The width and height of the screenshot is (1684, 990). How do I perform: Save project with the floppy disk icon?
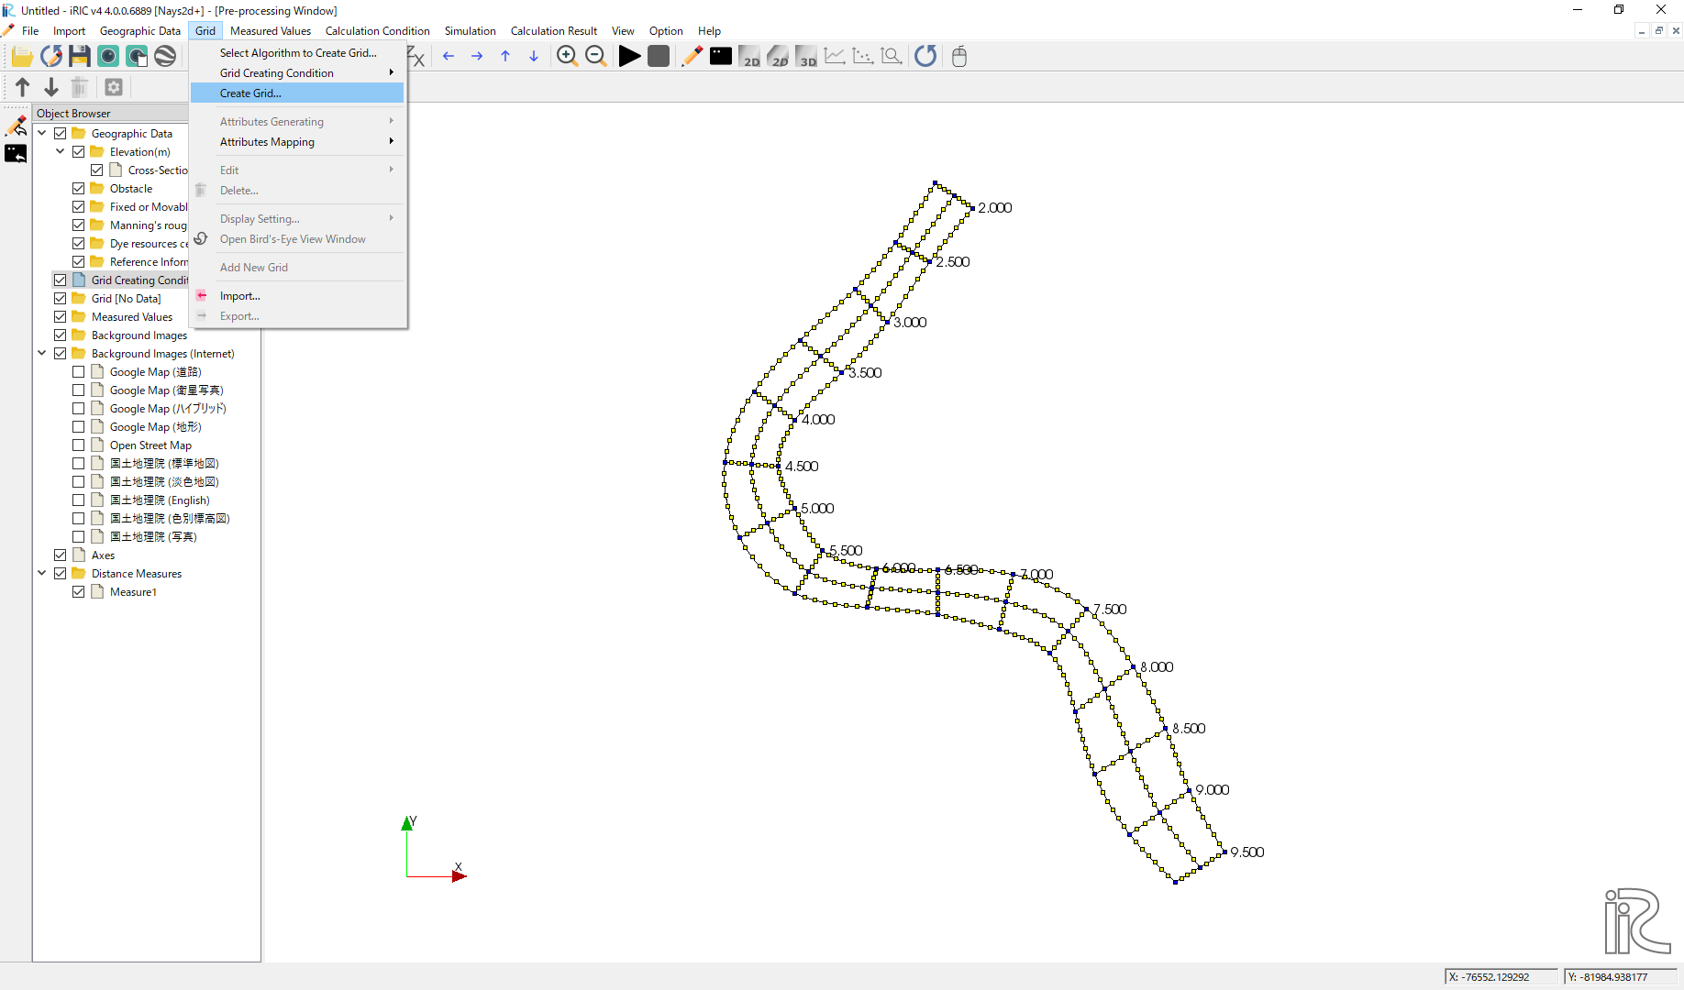pyautogui.click(x=80, y=57)
